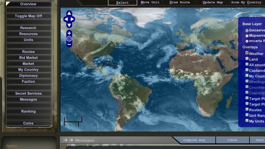Viewport: 265px width, 149px height.
Task: Zoom to world extent globe icon
Action: [69, 39]
